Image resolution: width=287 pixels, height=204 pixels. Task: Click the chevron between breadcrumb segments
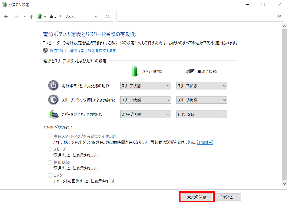(x=61, y=16)
